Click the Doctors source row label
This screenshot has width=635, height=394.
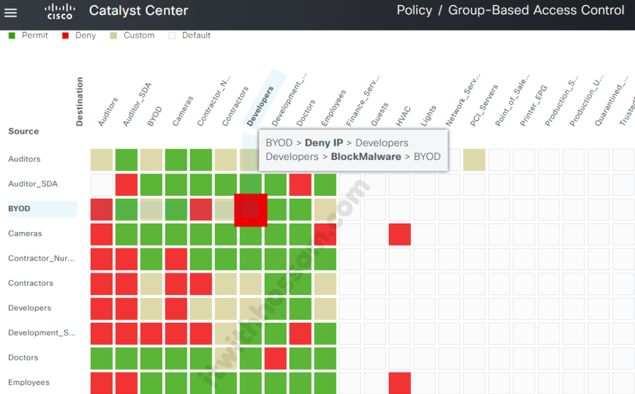tap(23, 357)
